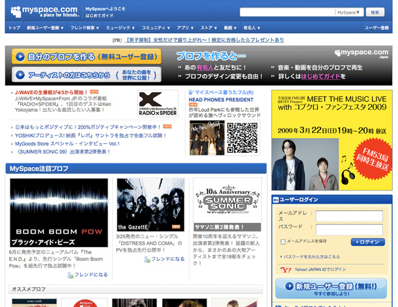Click the Yahoo! JAPAN Y! icon
The width and height of the screenshot is (398, 307).
(x=286, y=270)
